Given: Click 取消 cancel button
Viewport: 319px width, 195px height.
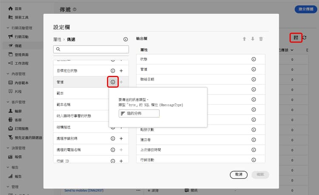Looking at the screenshot, I should (239, 175).
